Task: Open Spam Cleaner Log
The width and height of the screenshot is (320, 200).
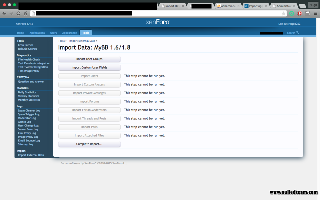Action: pyautogui.click(x=29, y=110)
